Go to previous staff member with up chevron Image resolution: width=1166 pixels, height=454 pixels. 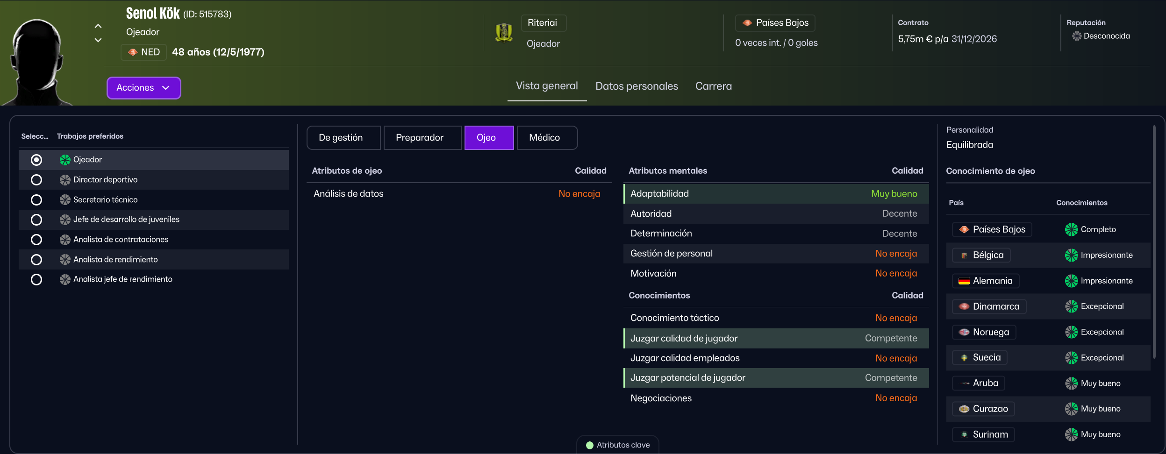pos(98,26)
